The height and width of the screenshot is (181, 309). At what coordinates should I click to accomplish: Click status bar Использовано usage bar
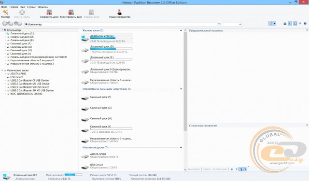pyautogui.click(x=73, y=175)
